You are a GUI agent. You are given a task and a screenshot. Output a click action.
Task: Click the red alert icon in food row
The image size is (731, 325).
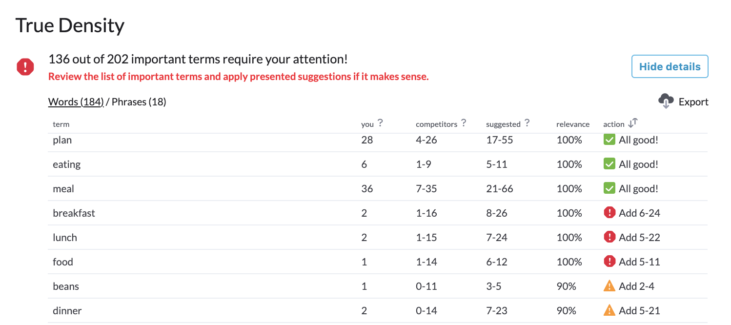coord(609,262)
